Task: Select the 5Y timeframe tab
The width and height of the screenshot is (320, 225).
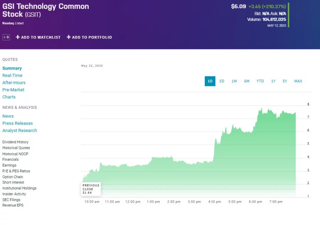Action: (x=284, y=81)
